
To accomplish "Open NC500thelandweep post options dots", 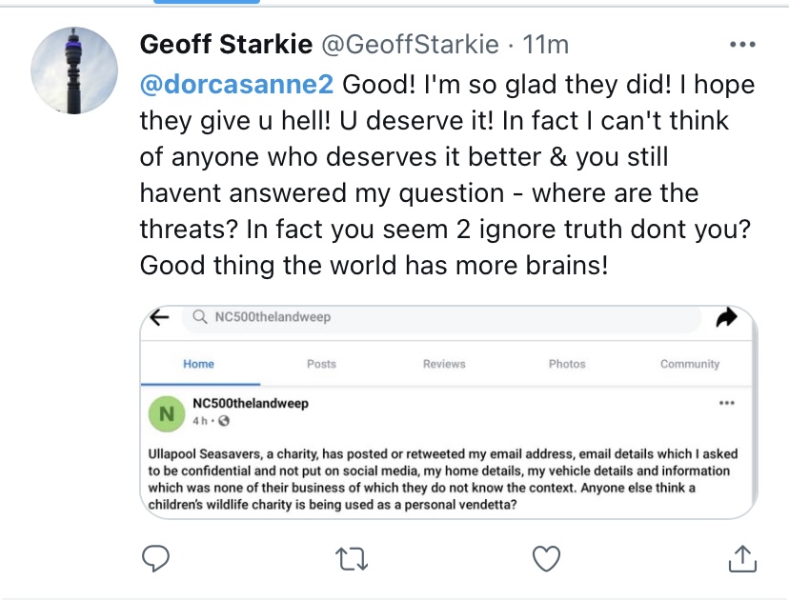I will (727, 404).
